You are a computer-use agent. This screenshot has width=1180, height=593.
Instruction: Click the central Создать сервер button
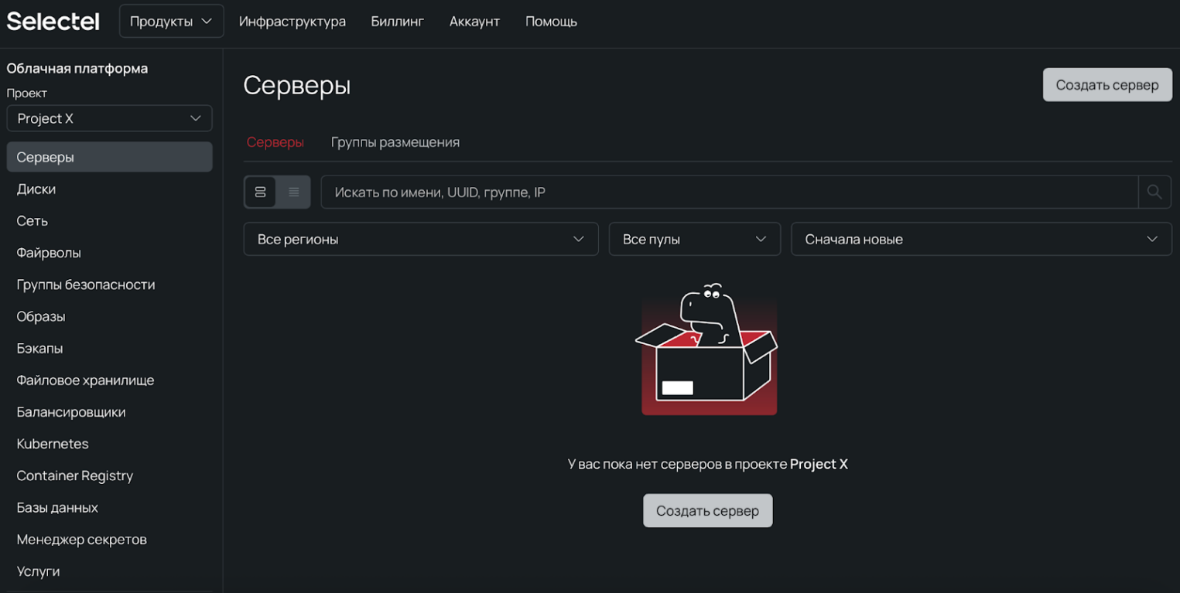tap(707, 510)
